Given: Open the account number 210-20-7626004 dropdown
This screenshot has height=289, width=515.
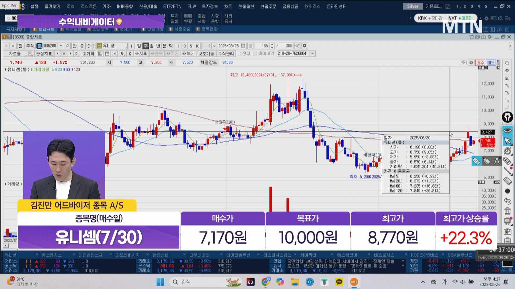Looking at the screenshot, I should pyautogui.click(x=312, y=54).
